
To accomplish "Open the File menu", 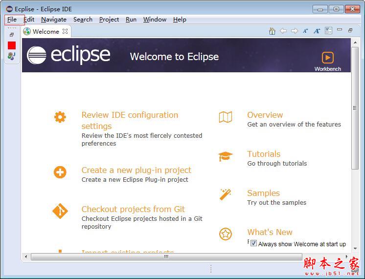I will (12, 20).
